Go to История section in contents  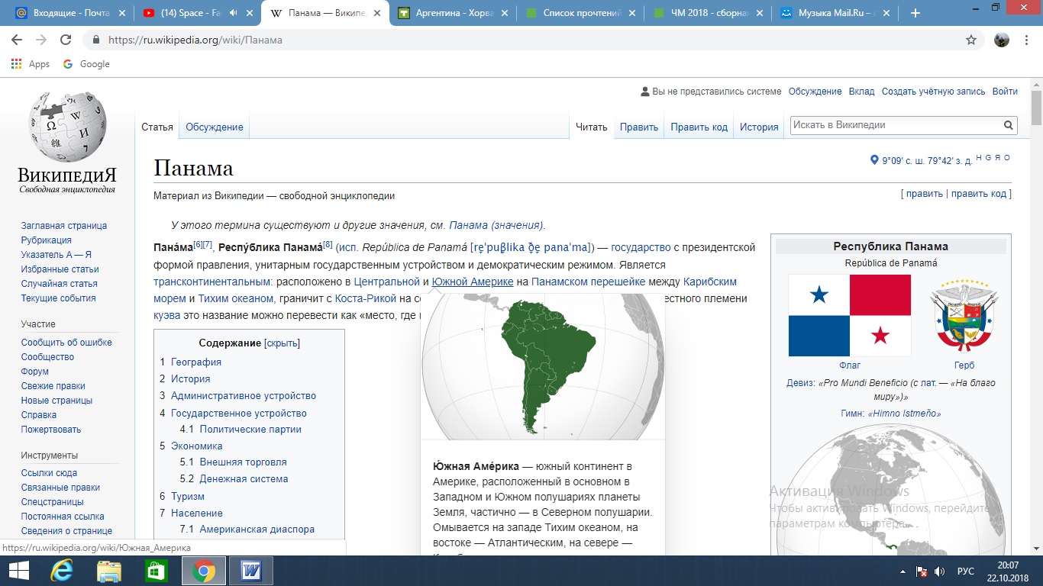click(190, 379)
